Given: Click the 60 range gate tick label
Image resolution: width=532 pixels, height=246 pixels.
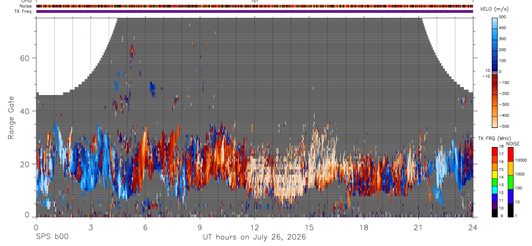Looking at the screenshot, I should 25,58.
